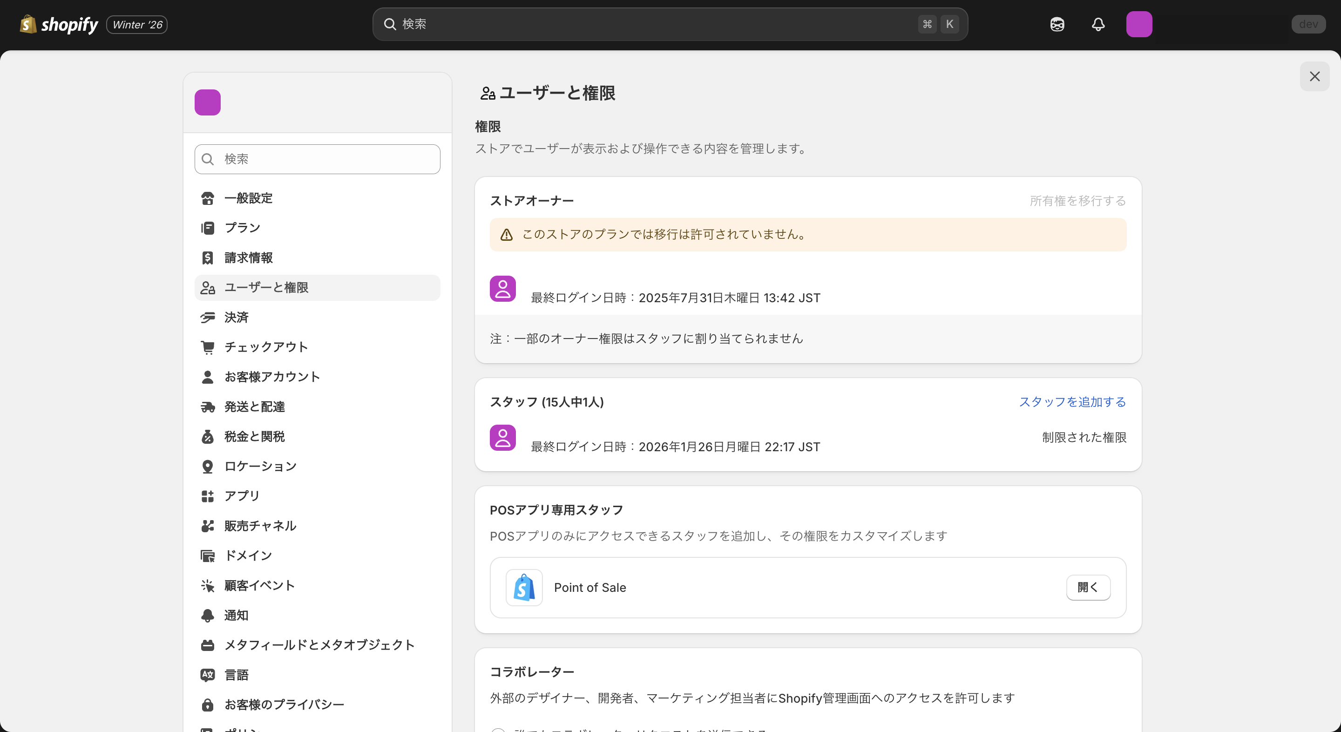1341x732 pixels.
Task: Switch to the 言語 settings section
Action: pyautogui.click(x=236, y=674)
